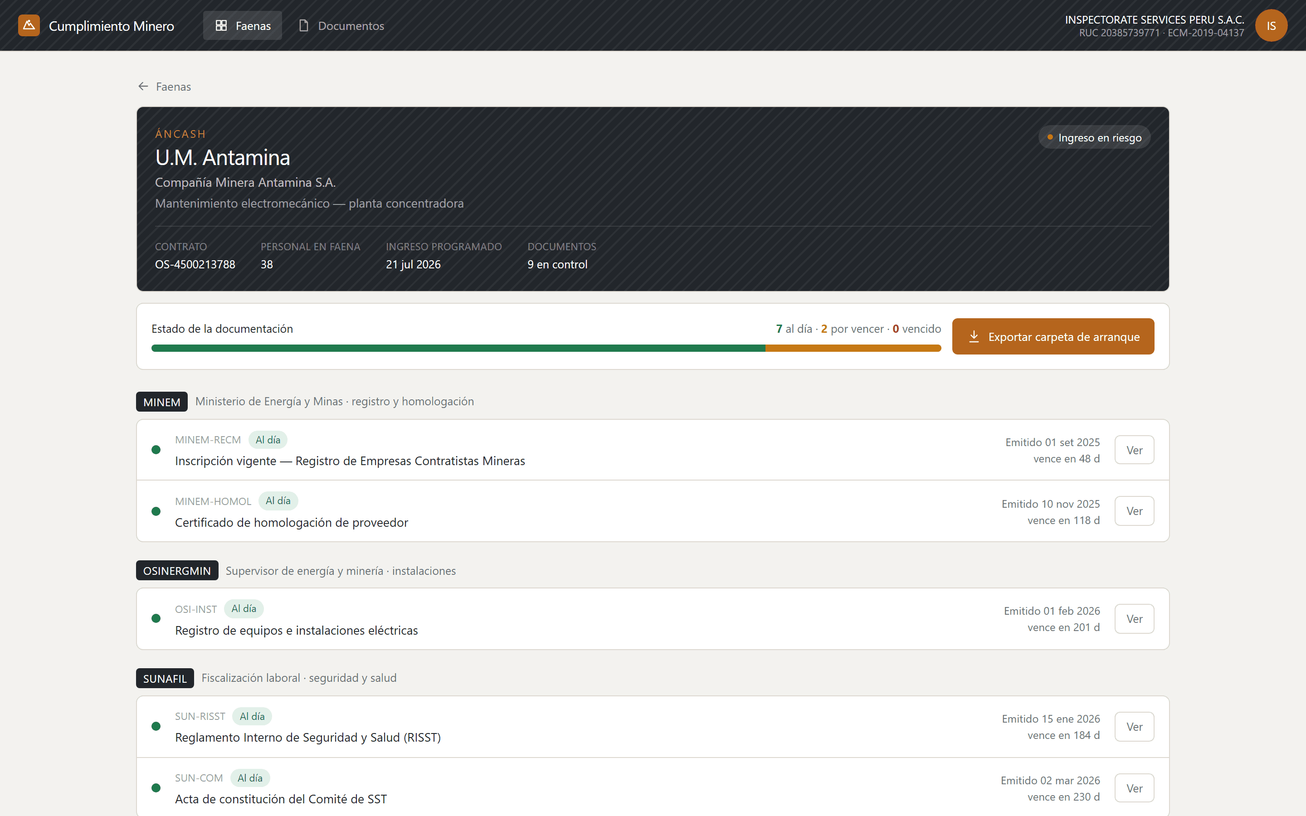The width and height of the screenshot is (1306, 816).
Task: Select 'Registro de equipos e instalaciones eléctricas'
Action: point(296,630)
